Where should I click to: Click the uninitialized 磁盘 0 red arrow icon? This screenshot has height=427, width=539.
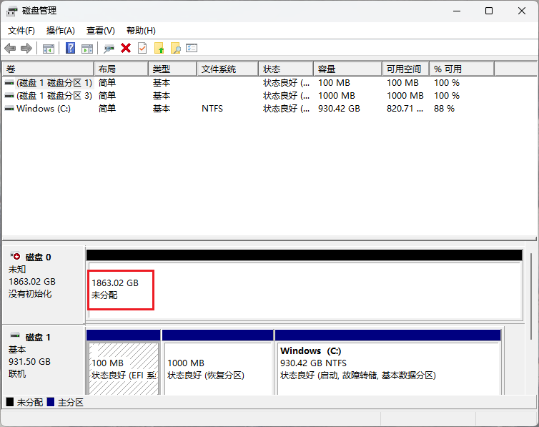pyautogui.click(x=16, y=256)
